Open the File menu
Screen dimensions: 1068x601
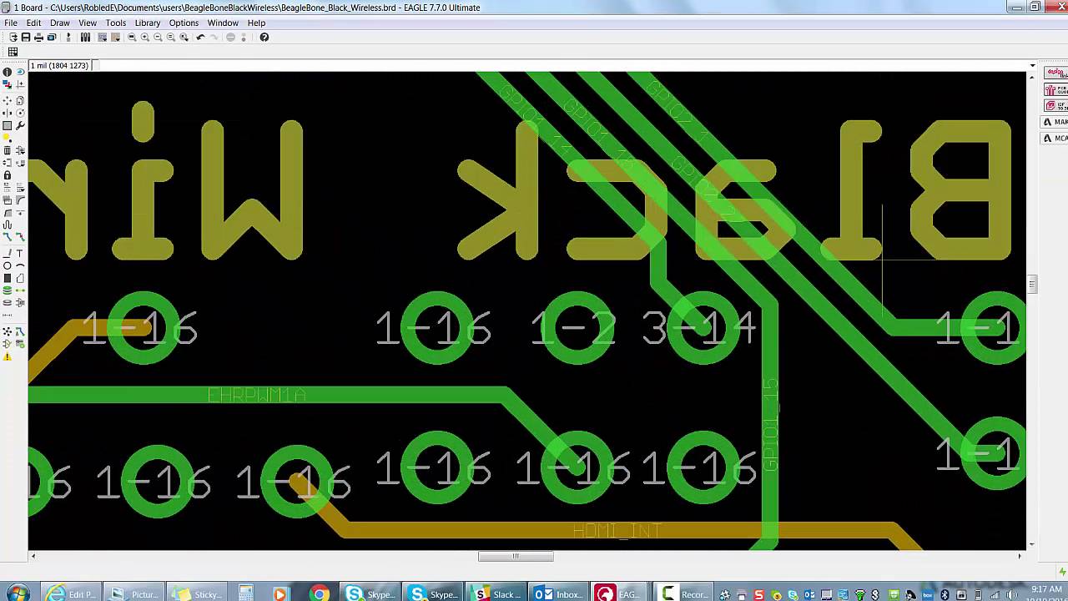click(11, 23)
